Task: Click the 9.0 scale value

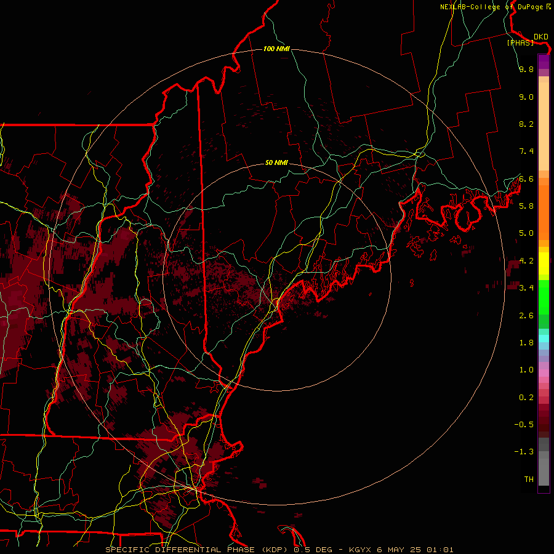Action: coord(526,97)
